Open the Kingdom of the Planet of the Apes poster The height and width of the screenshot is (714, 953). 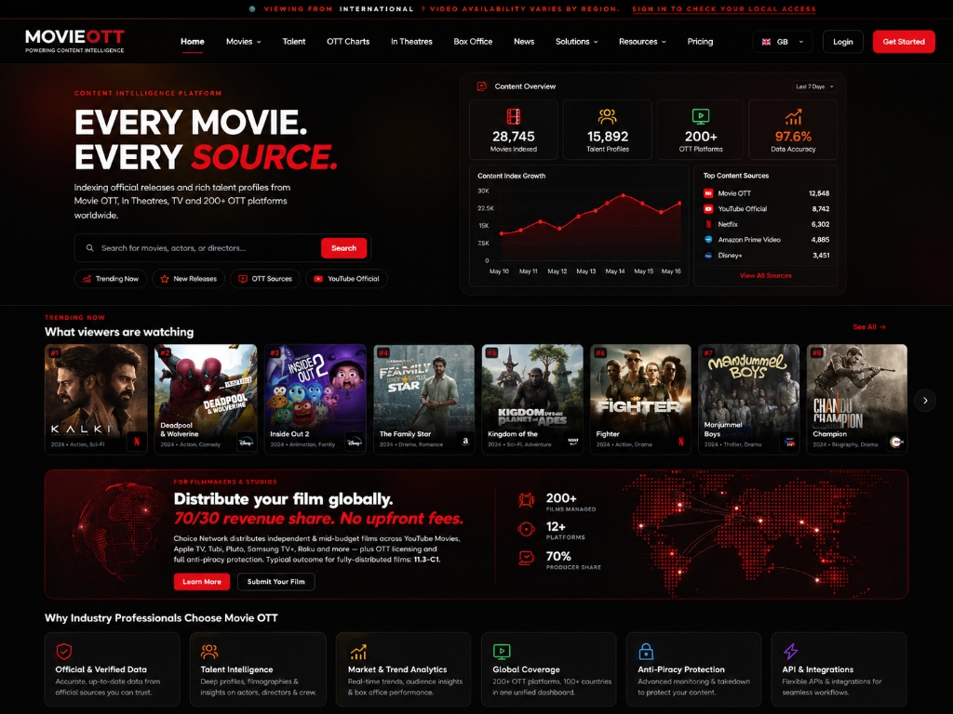532,399
